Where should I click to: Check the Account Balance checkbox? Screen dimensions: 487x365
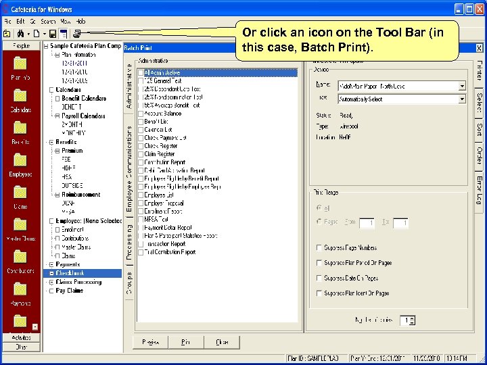(x=141, y=114)
